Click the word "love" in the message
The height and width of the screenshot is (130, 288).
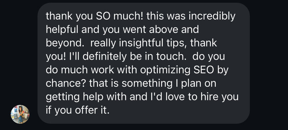click(175, 97)
